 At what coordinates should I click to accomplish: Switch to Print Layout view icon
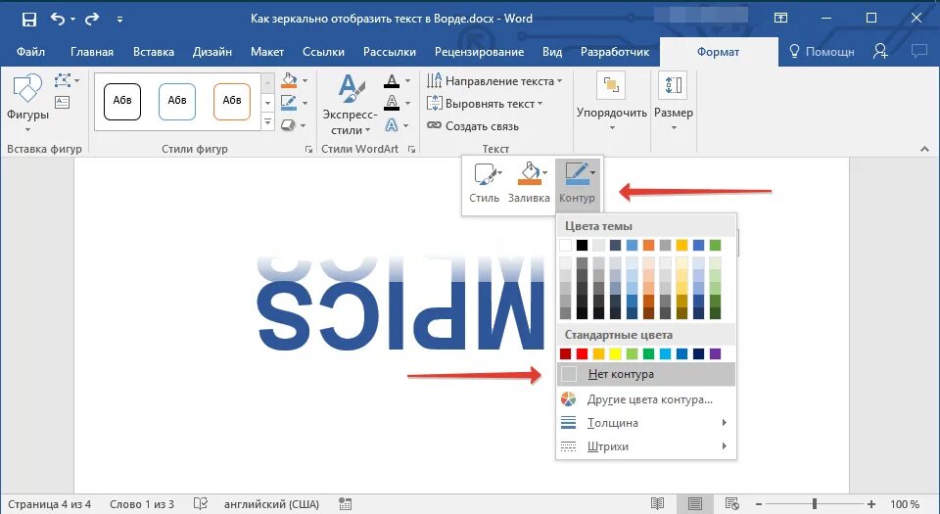tap(695, 504)
